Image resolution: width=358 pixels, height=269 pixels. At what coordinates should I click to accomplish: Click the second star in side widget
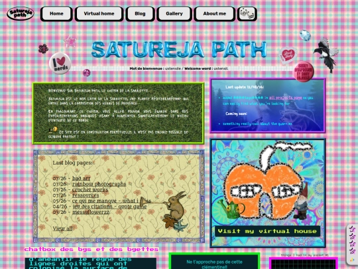click(x=352, y=236)
